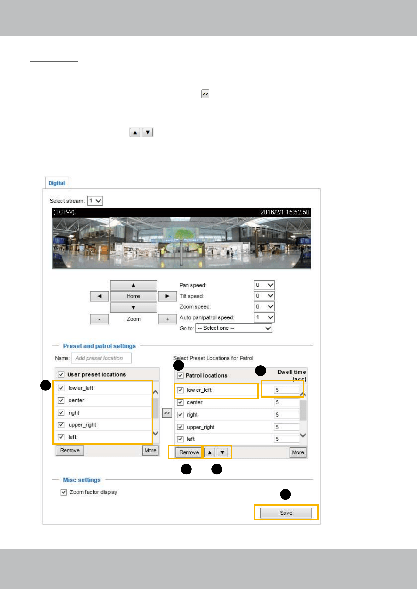Click scroll-up arrow of user preset list

[x=156, y=392]
